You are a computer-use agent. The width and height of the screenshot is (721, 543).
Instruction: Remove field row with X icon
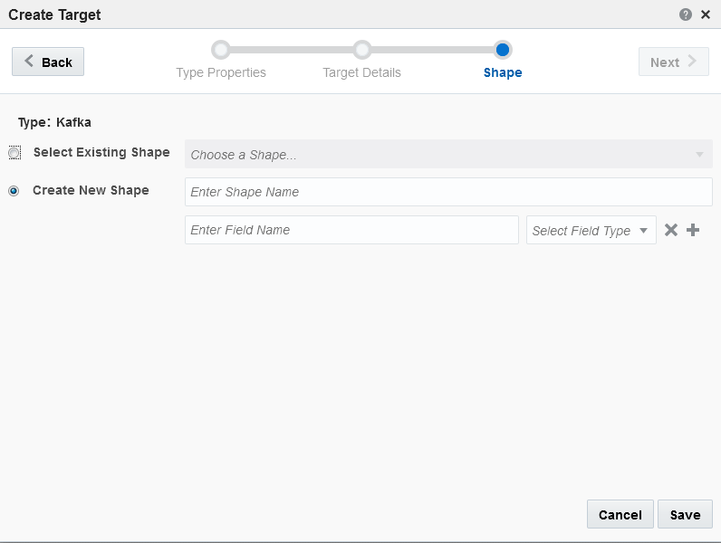coord(671,230)
